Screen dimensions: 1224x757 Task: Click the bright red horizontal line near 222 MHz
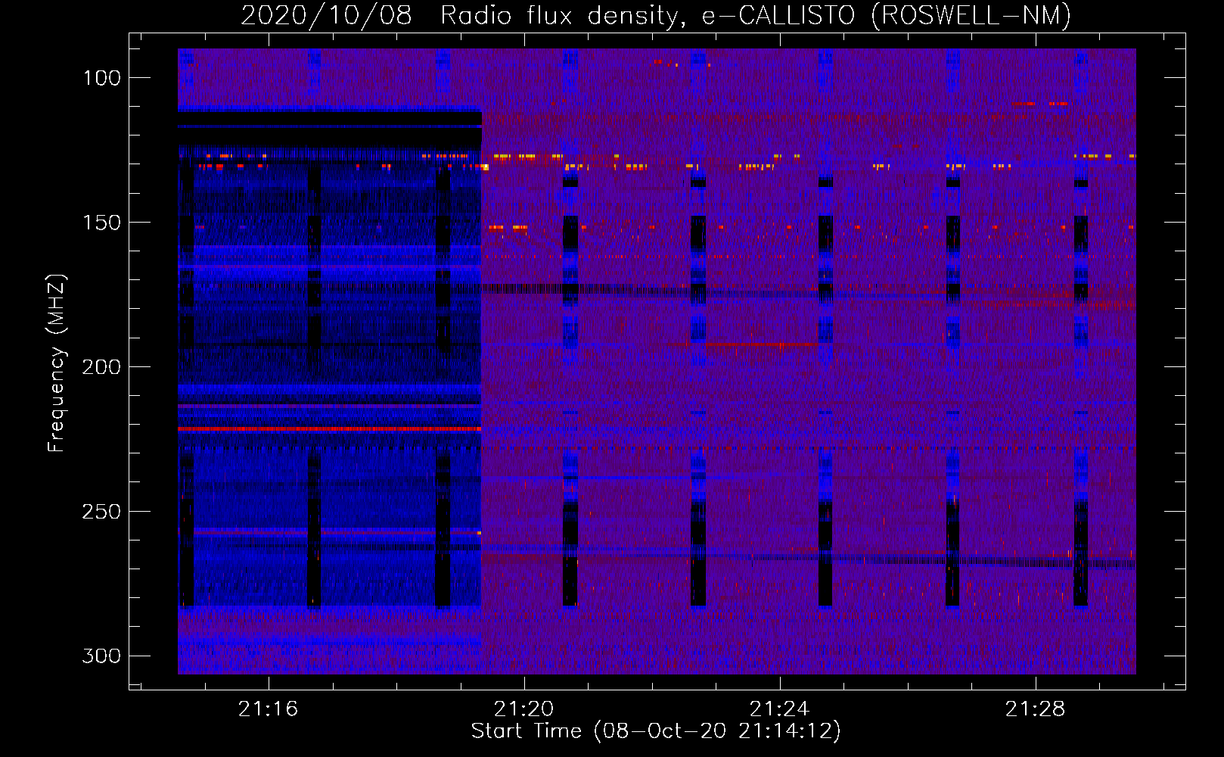[x=330, y=429]
